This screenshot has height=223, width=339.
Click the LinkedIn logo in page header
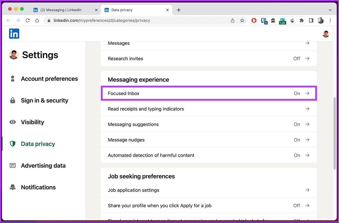[14, 34]
